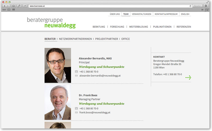Open the bookmarks book icon
This screenshot has height=131, width=212.
tap(9, 10)
